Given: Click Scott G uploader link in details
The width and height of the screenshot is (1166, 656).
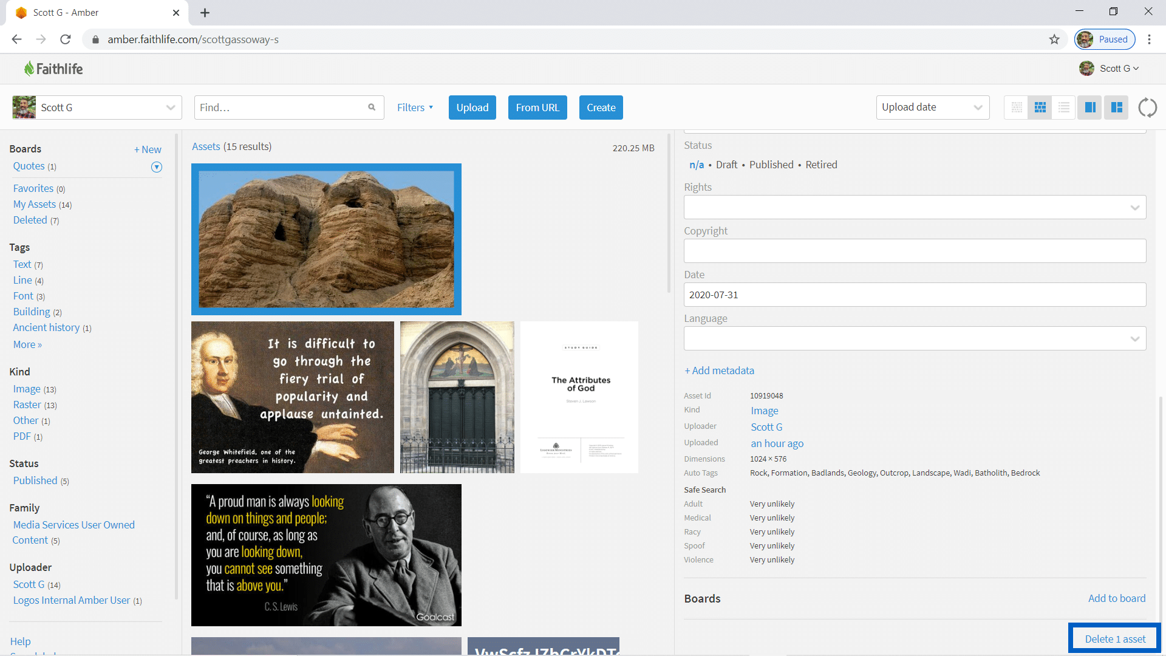Looking at the screenshot, I should pos(766,427).
